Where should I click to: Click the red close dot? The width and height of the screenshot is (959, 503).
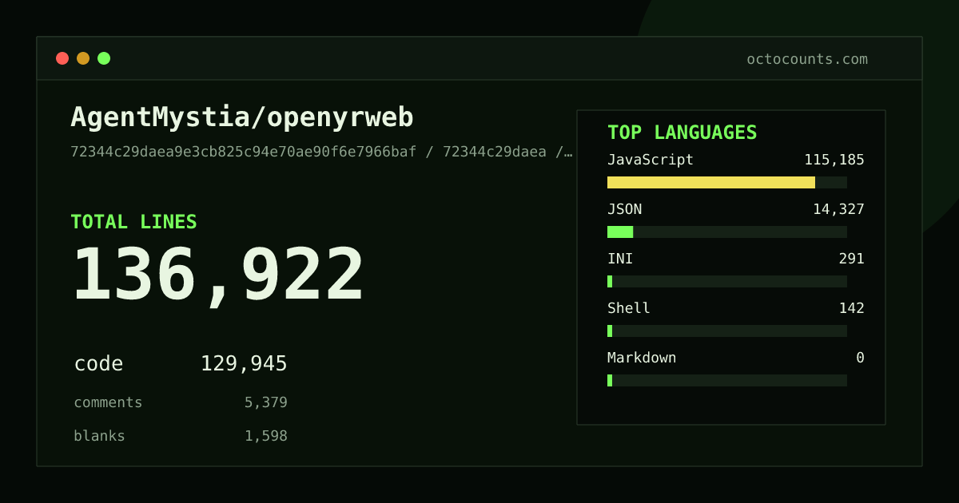62,58
